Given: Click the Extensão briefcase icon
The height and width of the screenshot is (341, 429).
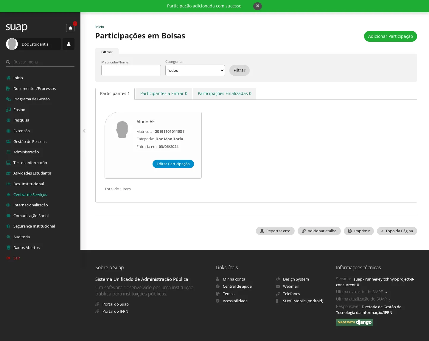Looking at the screenshot, I should [x=8, y=131].
